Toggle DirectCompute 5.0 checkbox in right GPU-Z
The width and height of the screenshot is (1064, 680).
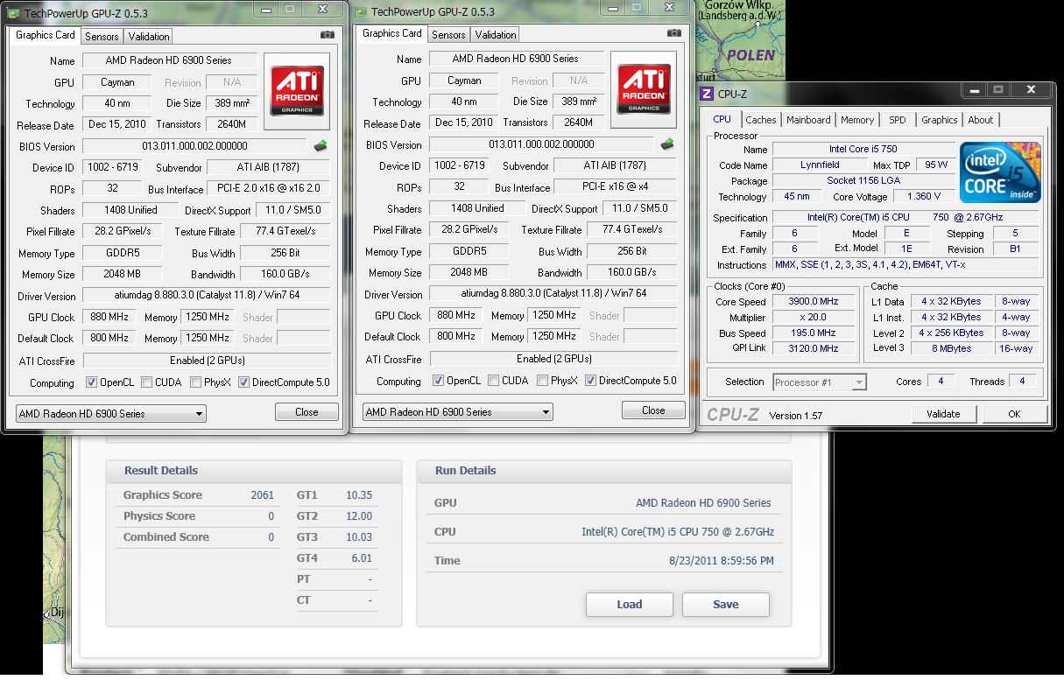[x=590, y=381]
